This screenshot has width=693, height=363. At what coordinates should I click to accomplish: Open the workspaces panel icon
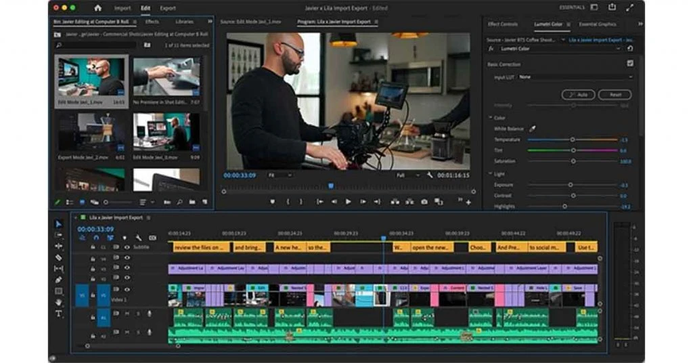tap(594, 7)
